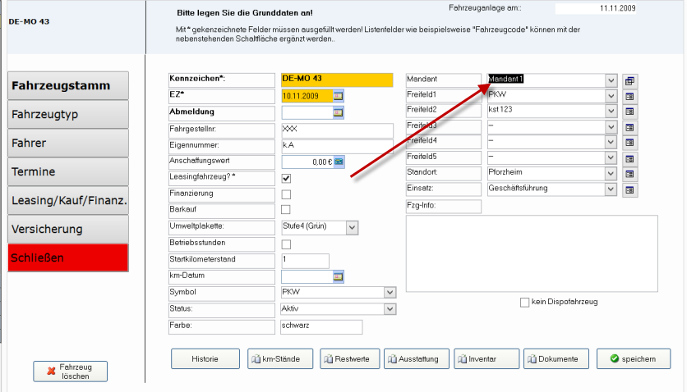Viewport: 687px width, 392px height.
Task: Expand the Freifeld1 dropdown showing PKW
Action: click(x=611, y=96)
